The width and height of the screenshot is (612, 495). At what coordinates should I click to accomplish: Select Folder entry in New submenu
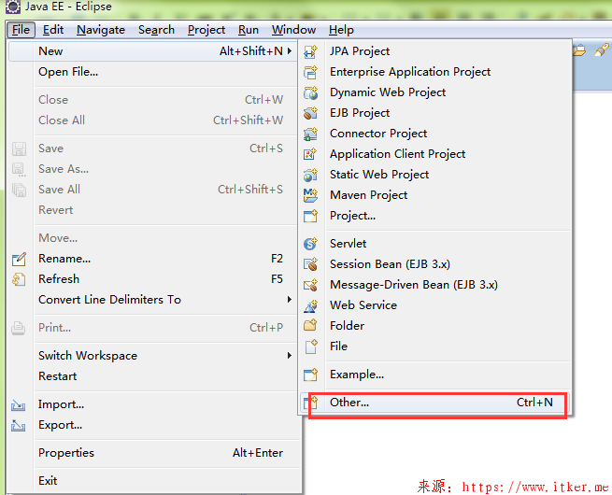pos(435,326)
